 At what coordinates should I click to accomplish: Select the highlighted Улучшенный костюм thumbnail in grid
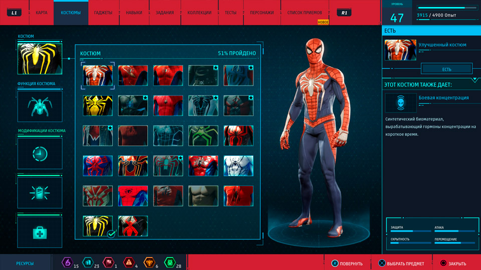tap(98, 75)
